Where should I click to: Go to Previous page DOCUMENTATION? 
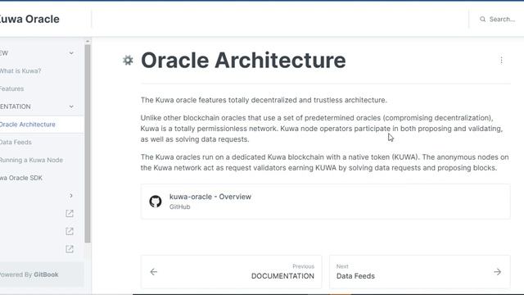[231, 271]
